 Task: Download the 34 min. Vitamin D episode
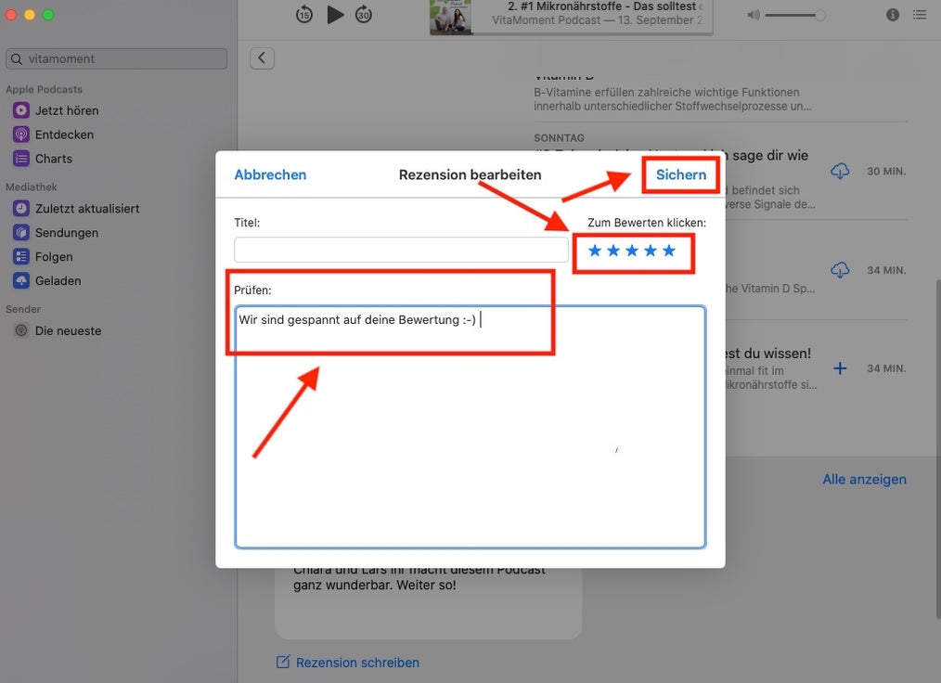click(840, 270)
